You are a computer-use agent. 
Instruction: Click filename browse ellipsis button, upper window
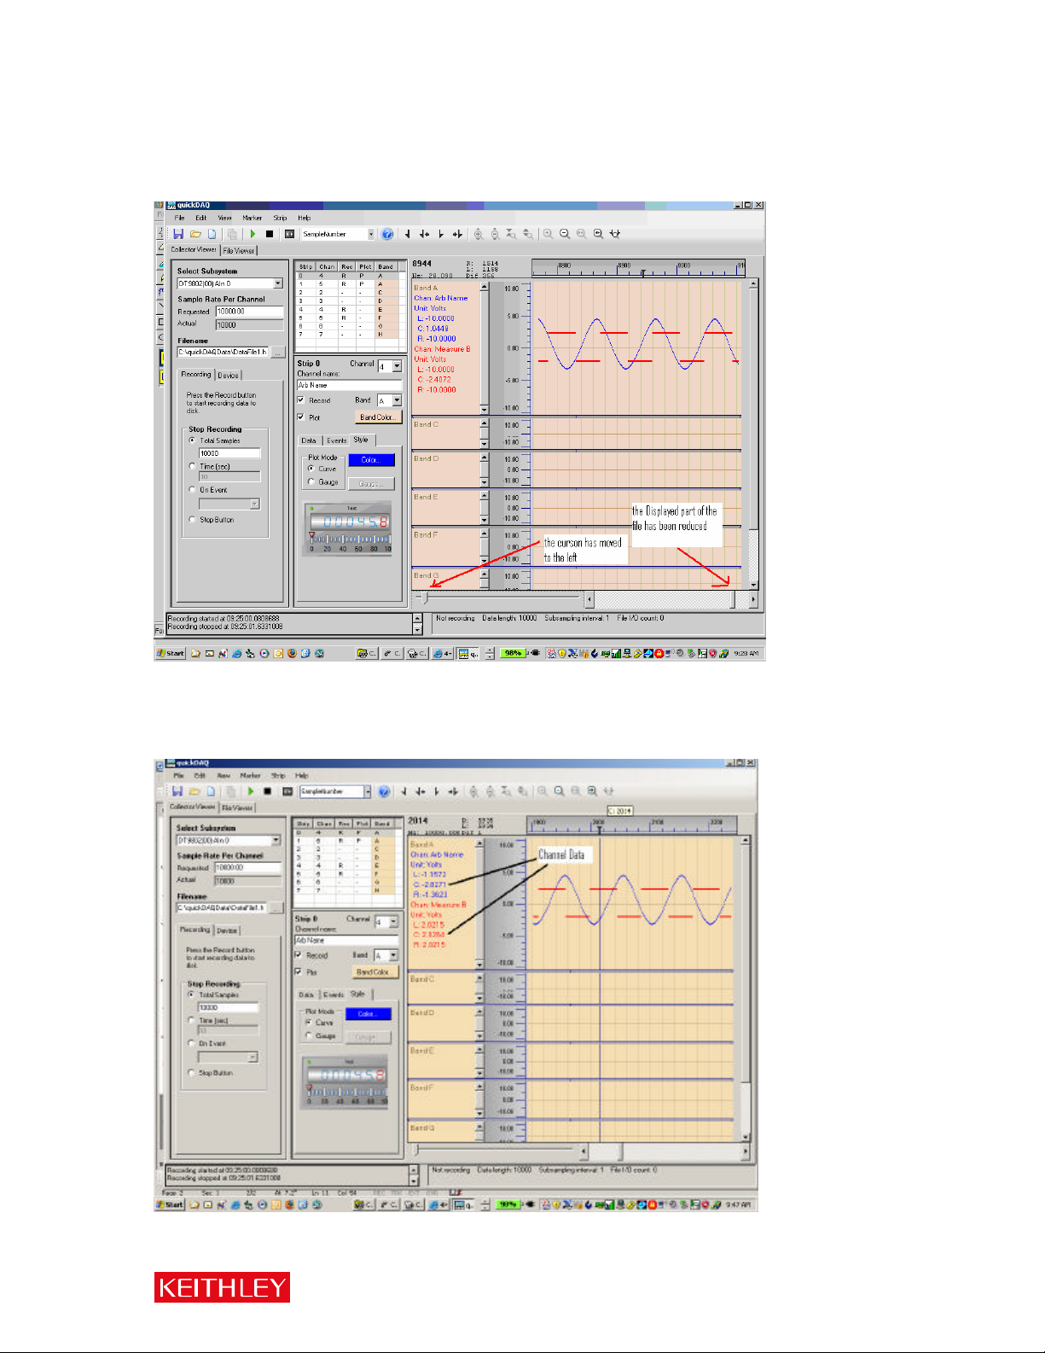[277, 352]
